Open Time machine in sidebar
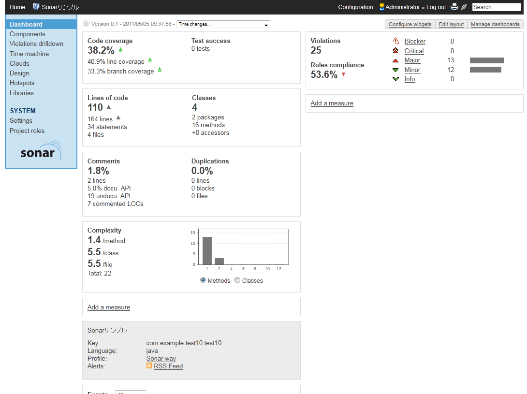Viewport: 527px width, 394px height. click(x=29, y=54)
